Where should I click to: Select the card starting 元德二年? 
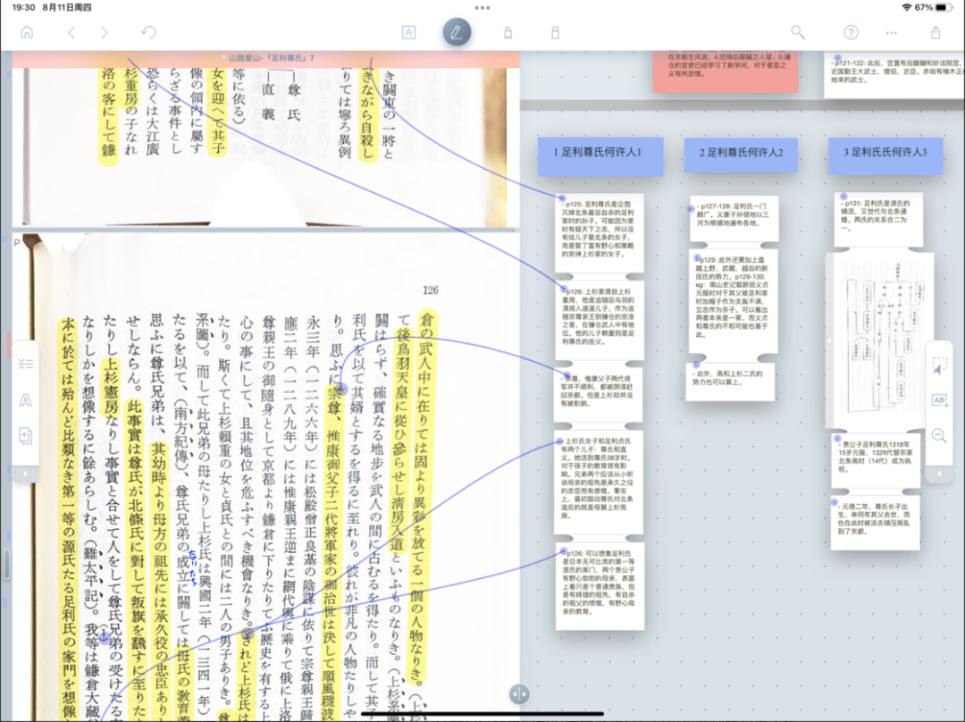click(877, 524)
